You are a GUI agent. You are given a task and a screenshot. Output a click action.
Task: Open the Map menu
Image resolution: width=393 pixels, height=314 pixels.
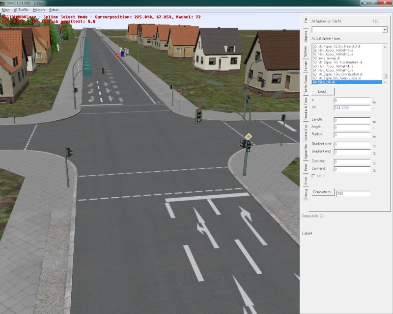point(6,10)
